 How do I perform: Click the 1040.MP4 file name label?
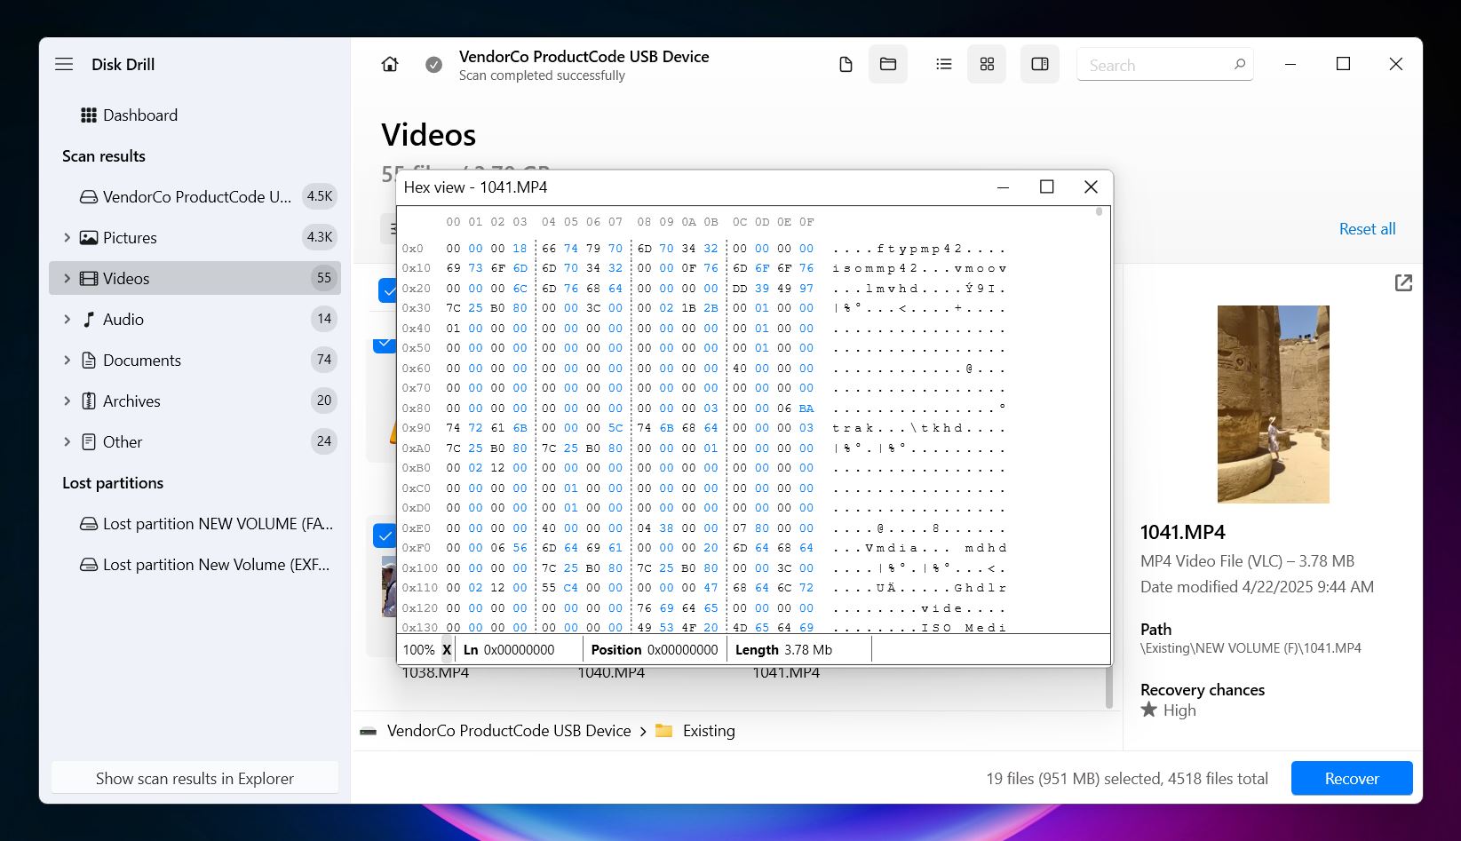[611, 672]
